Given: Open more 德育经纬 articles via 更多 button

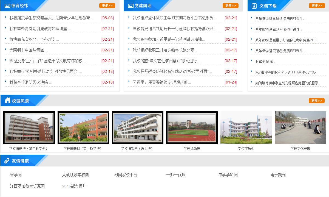Looking at the screenshot, I should [107, 6].
